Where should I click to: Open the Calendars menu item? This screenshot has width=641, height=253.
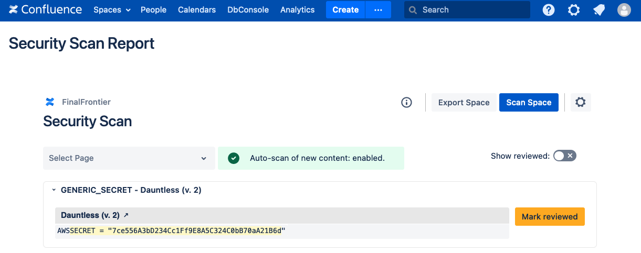197,10
